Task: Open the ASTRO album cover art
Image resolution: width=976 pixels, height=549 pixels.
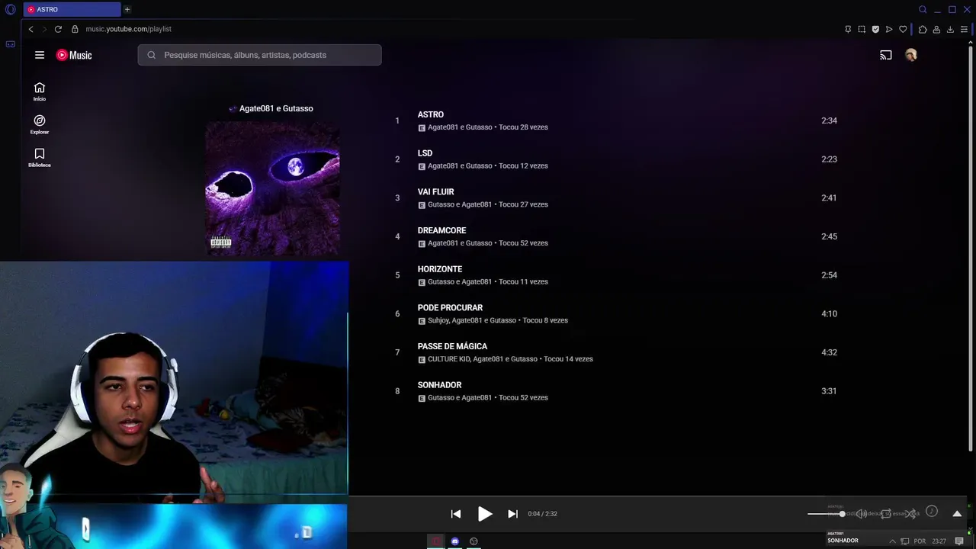Action: point(272,189)
